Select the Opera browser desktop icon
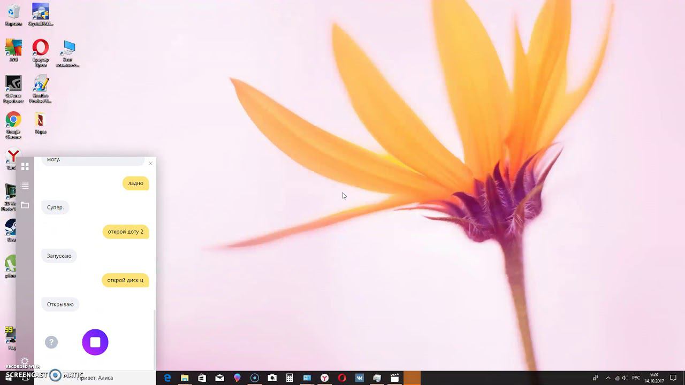 pos(41,53)
